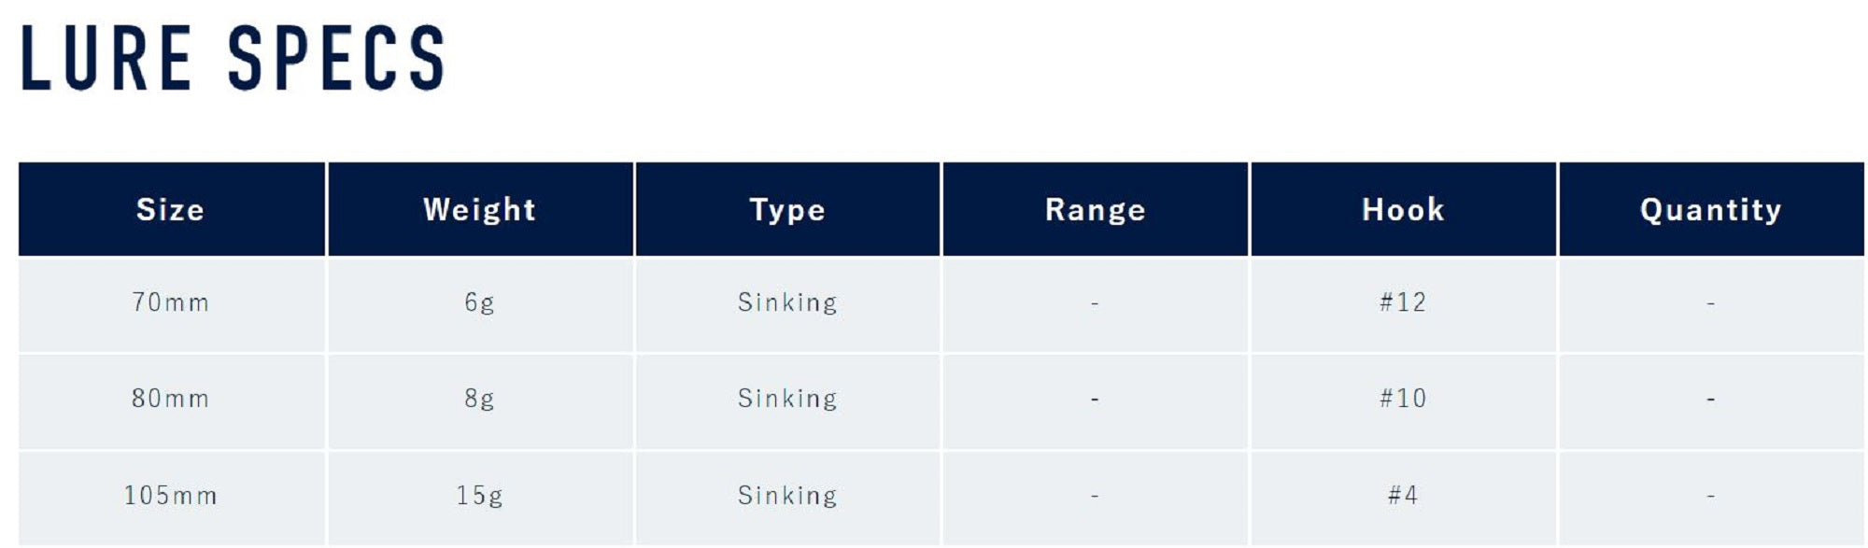Screen dimensions: 1868x548
Task: Click the Quantity dash in the 70mm row
Action: click(x=1710, y=303)
